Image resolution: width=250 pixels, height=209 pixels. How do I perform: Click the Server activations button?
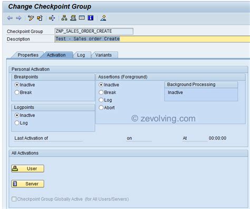27,184
